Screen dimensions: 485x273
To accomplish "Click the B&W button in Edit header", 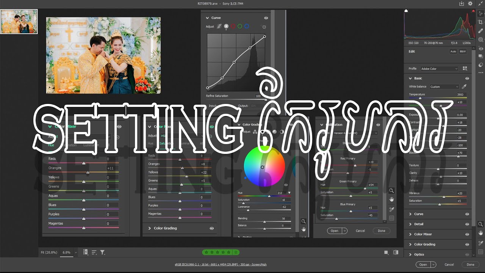I will (463, 52).
